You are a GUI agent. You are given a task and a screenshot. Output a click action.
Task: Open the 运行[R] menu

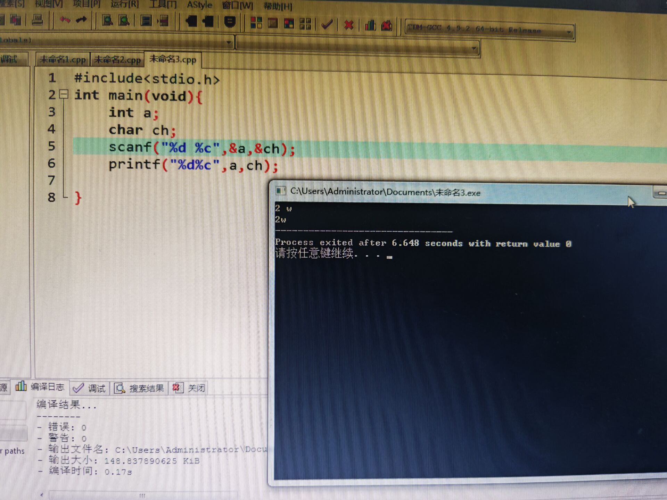pos(124,4)
